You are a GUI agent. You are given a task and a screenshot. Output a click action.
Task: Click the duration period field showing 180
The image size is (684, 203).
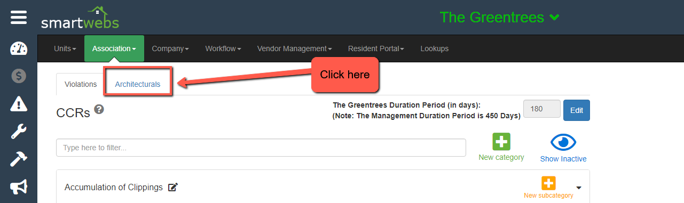[x=542, y=109]
